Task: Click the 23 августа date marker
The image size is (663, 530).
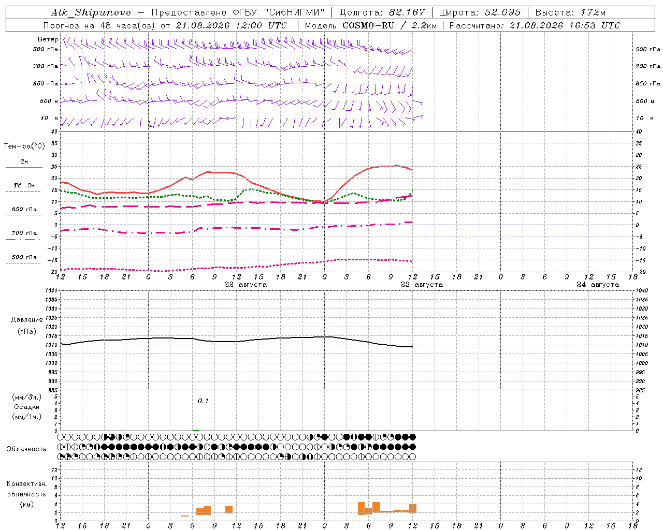Action: click(422, 284)
